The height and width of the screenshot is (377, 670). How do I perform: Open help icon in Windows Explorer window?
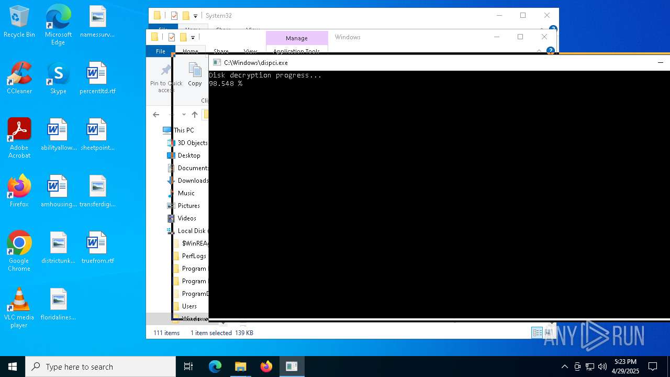[550, 51]
